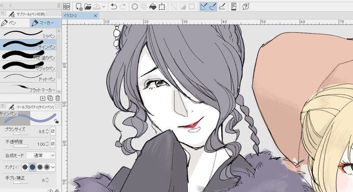Screen dimensions: 353x192
Task: Click the sub tool list scroll-down arrow
Action: pos(59,91)
